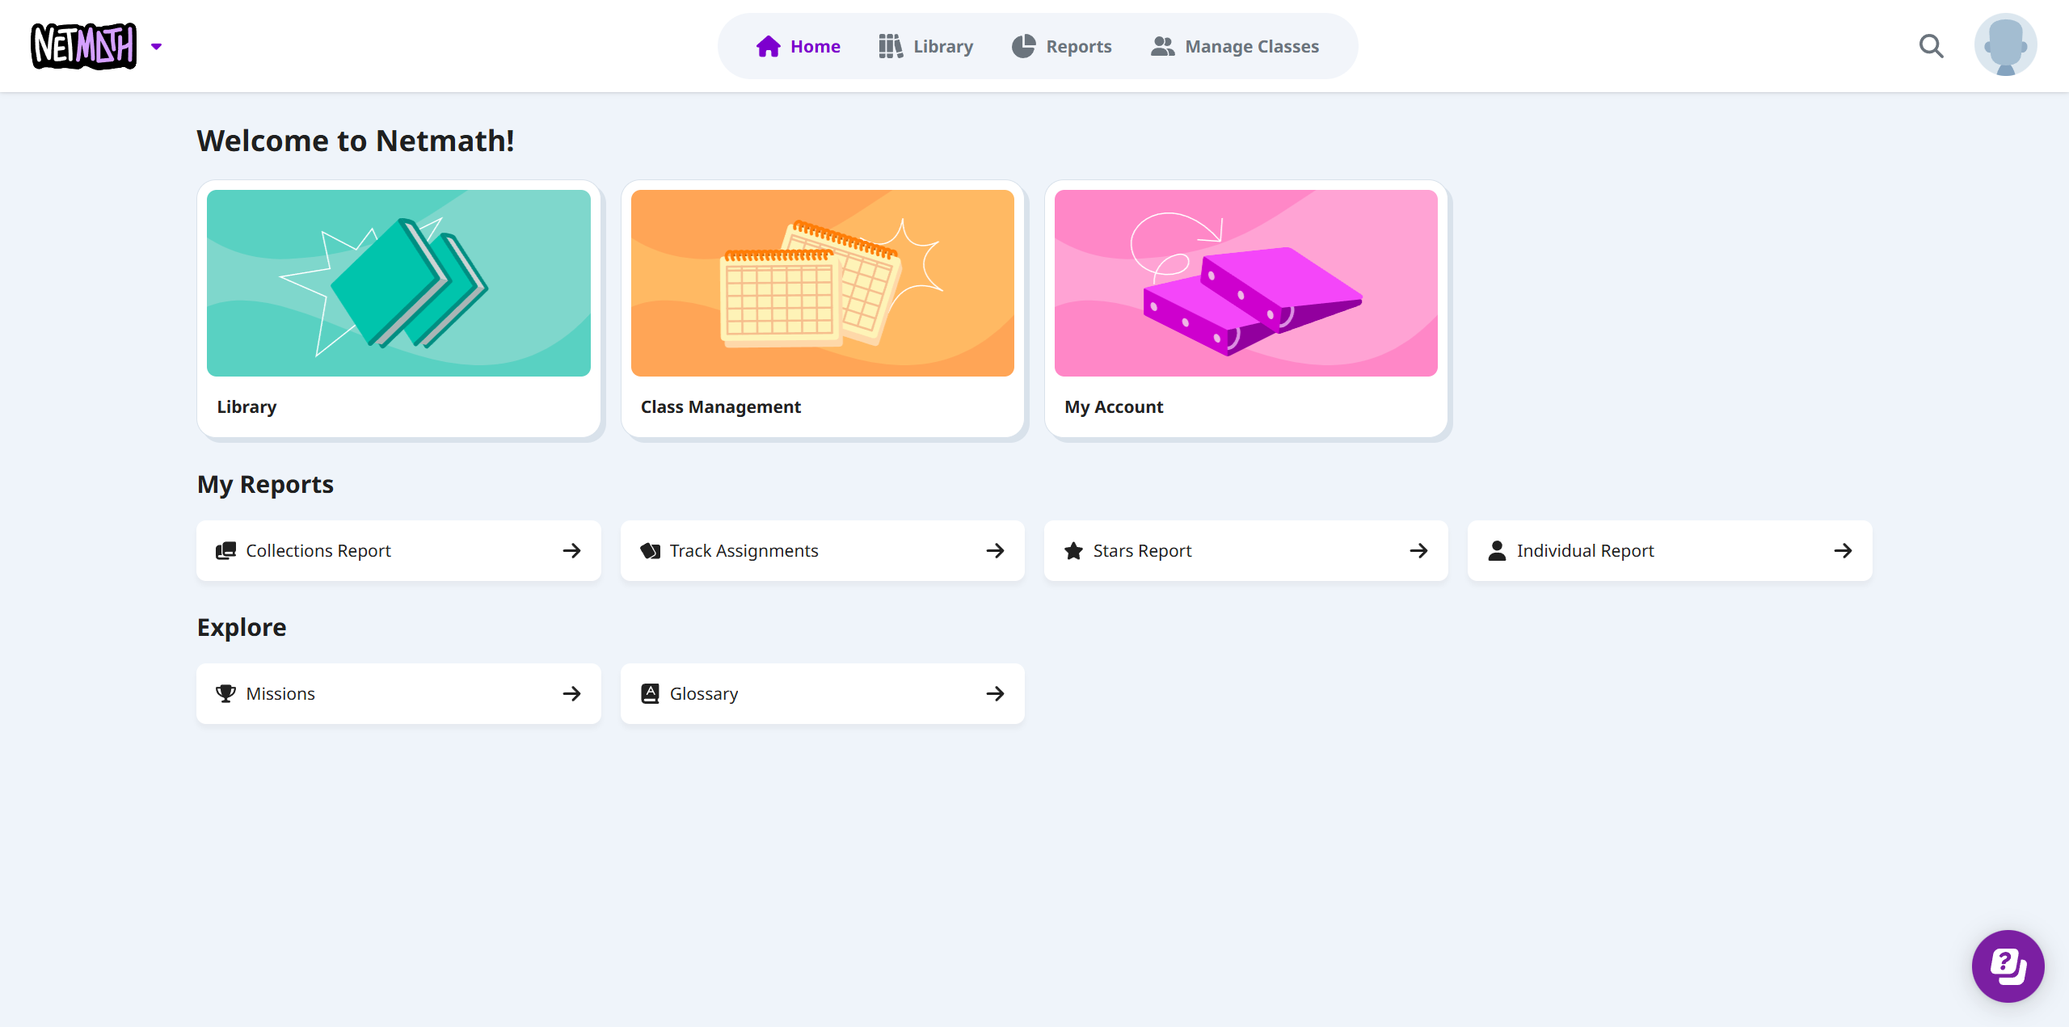The height and width of the screenshot is (1027, 2069).
Task: Click the Track Assignments arrow icon
Action: click(x=995, y=550)
